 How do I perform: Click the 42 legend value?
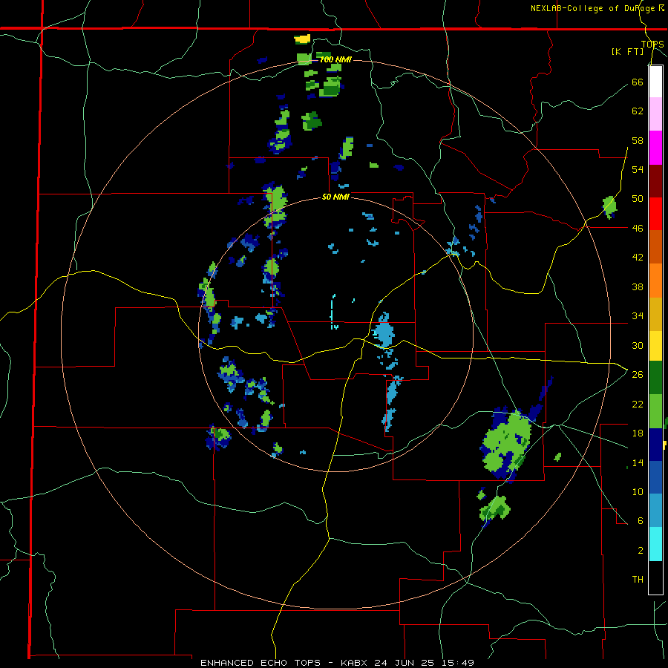coord(638,258)
